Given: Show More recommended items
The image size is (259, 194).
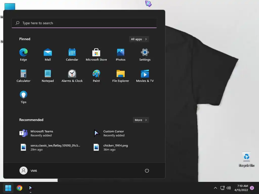Looking at the screenshot, I should pos(141,120).
